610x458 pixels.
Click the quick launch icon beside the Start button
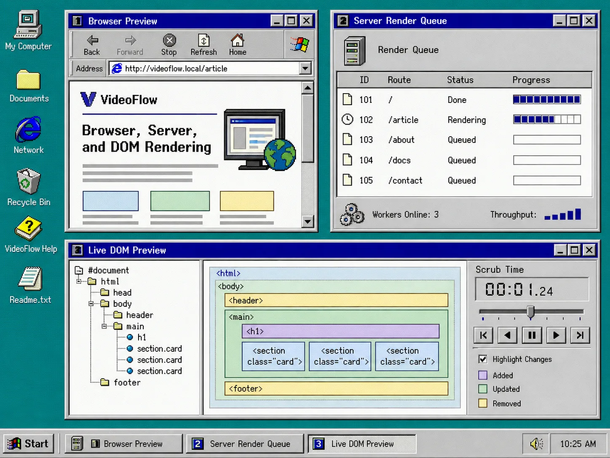76,443
